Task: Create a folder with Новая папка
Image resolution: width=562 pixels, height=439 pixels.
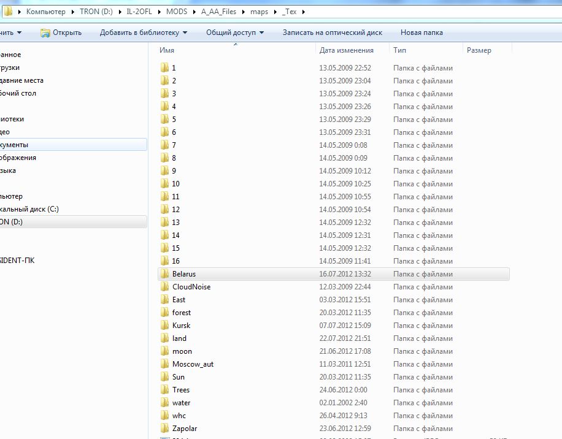Action: (422, 32)
